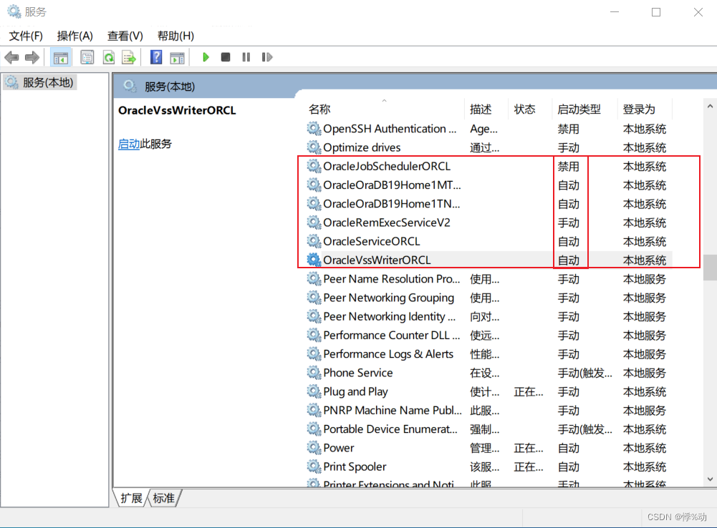Click the Refresh toolbar icon
The height and width of the screenshot is (528, 717).
click(x=109, y=57)
